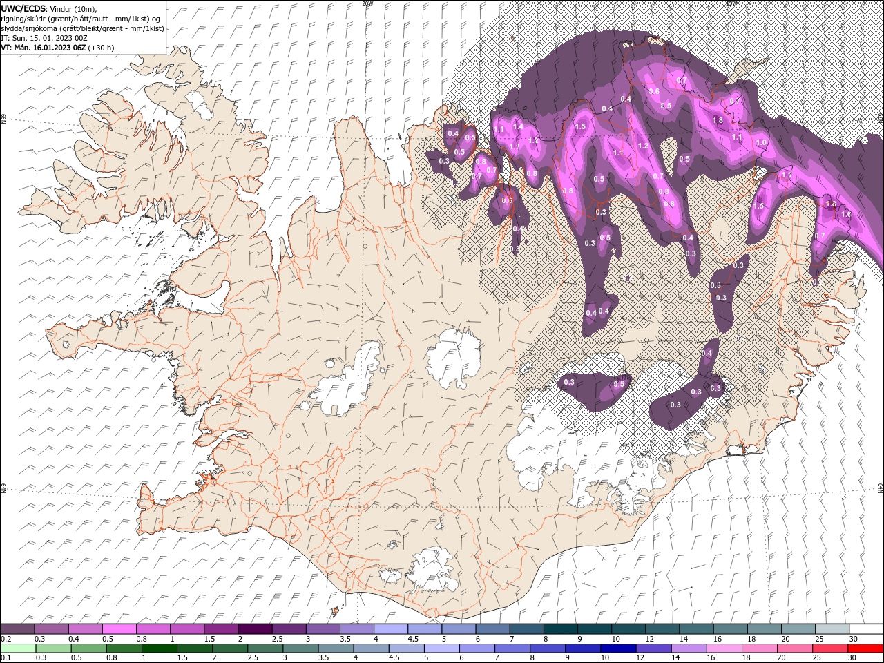Click the pale green rain swatch between 0.1 and 0.3

pyautogui.click(x=19, y=648)
